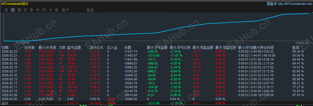The width and height of the screenshot is (313, 106).
Task: Select the 2026.02.23 row date
Action: pos(9,55)
